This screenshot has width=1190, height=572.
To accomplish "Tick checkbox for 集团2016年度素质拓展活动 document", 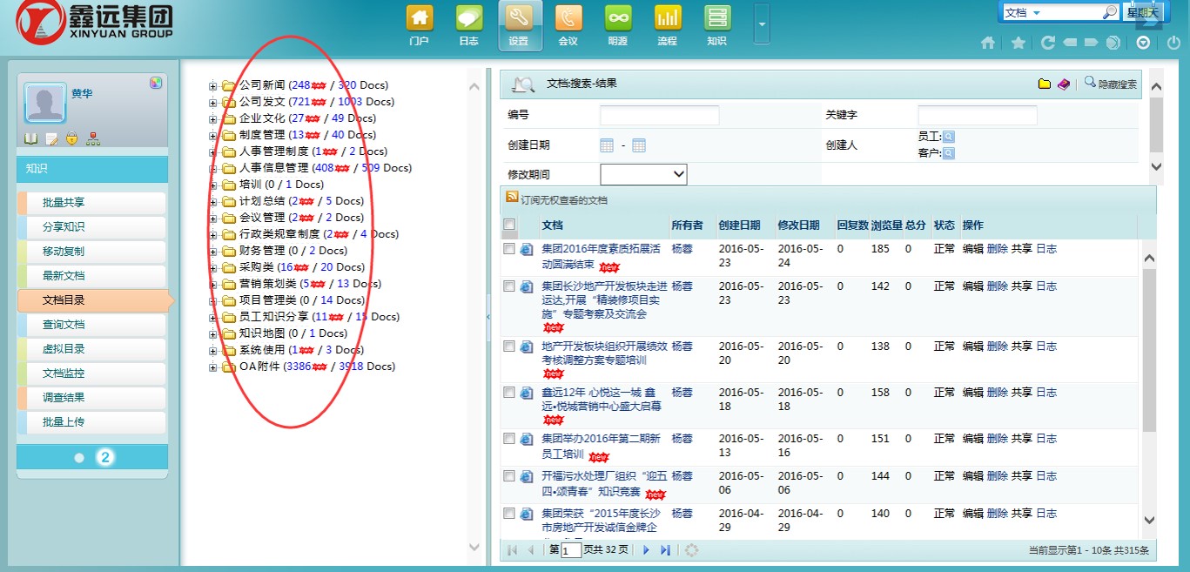I will (509, 249).
